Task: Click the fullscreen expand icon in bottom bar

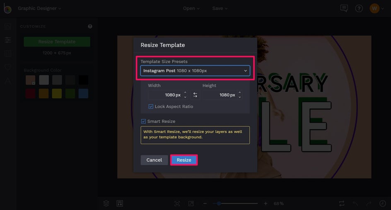Action: coord(191,203)
